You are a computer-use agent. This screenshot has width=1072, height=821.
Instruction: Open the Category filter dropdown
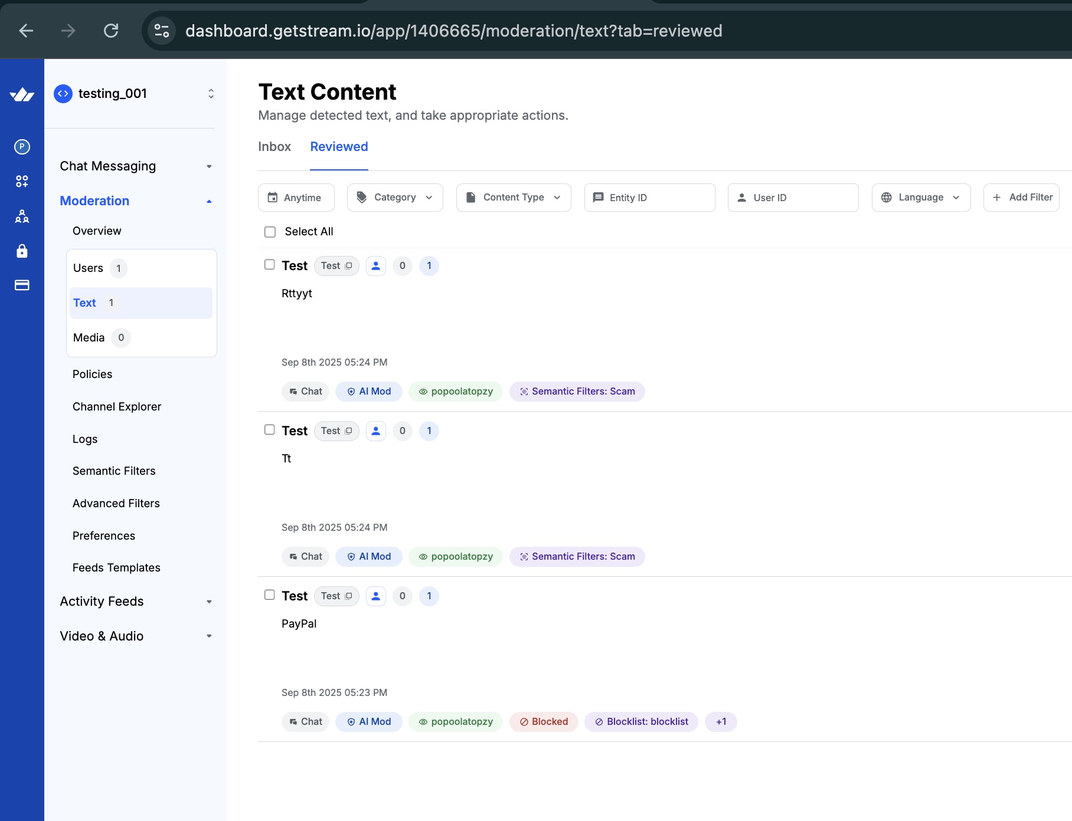[x=395, y=198]
